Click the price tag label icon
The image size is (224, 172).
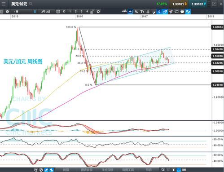pos(176,12)
